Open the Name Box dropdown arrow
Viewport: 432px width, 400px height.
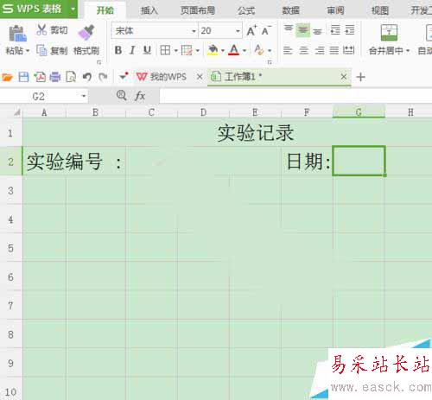coord(84,96)
